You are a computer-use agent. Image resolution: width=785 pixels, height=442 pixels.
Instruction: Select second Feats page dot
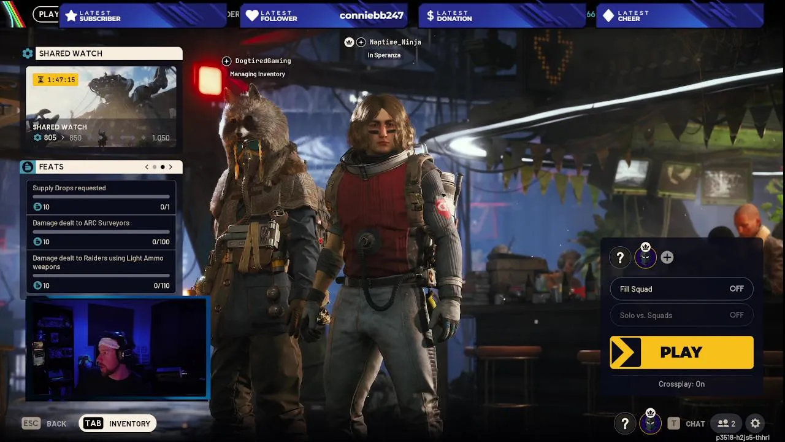pyautogui.click(x=163, y=167)
